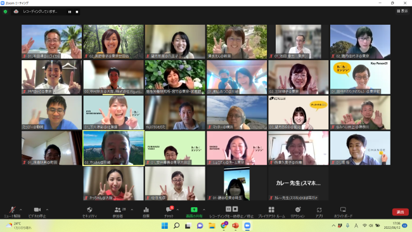This screenshot has height=232, width=412.
Task: Expand the video options arrow beside camera
Action: tap(47, 210)
